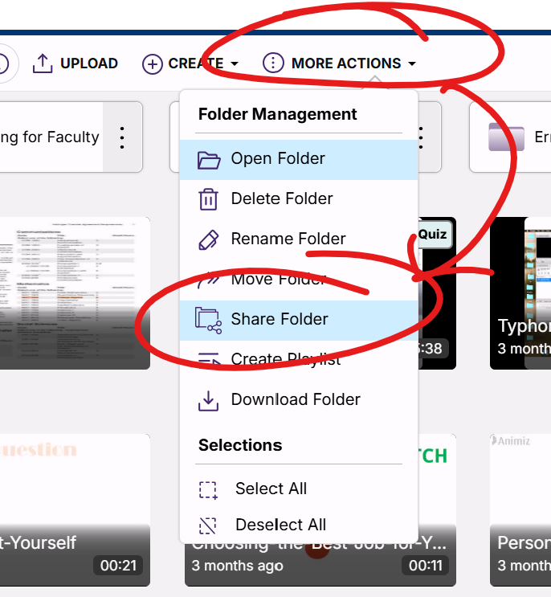The width and height of the screenshot is (551, 597).
Task: Choose Share Folder from the menu
Action: pos(299,321)
